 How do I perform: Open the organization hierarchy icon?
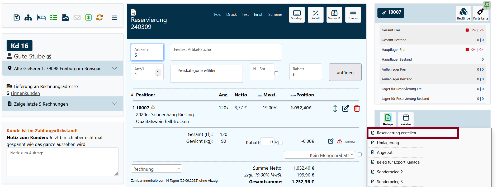pyautogui.click(x=28, y=18)
